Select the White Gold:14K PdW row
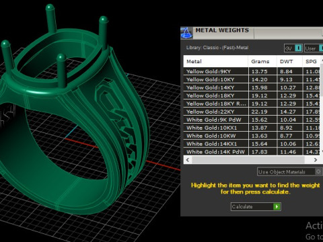This screenshot has width=323, height=242. (252, 152)
